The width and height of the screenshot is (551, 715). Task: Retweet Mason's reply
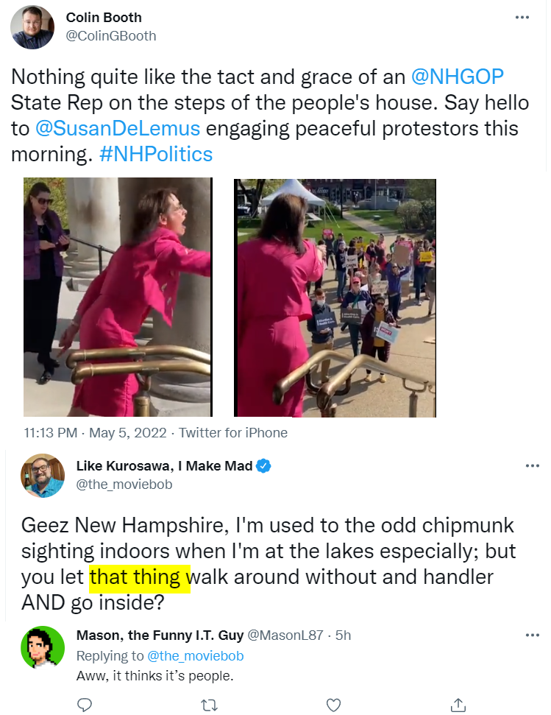pyautogui.click(x=209, y=705)
